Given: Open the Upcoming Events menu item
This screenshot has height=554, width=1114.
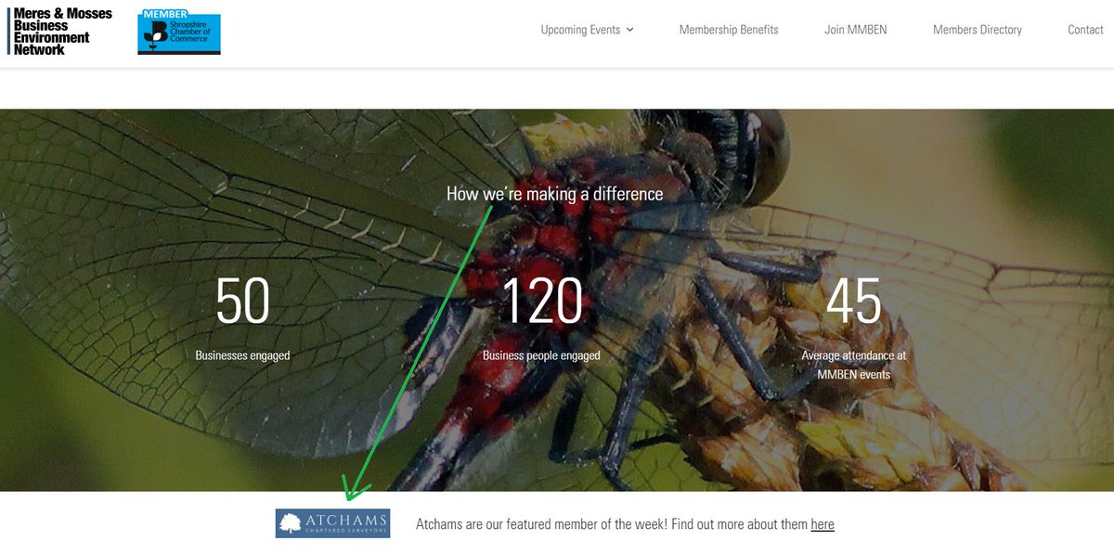Looking at the screenshot, I should click(x=580, y=30).
